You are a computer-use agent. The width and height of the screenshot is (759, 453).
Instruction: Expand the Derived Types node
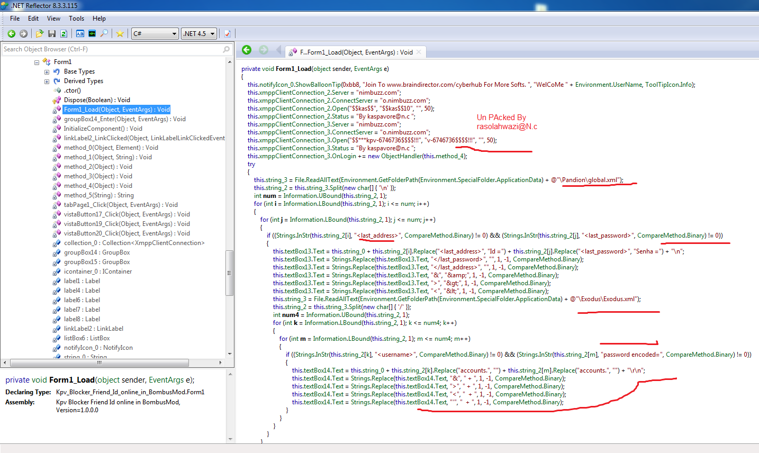[x=47, y=81]
